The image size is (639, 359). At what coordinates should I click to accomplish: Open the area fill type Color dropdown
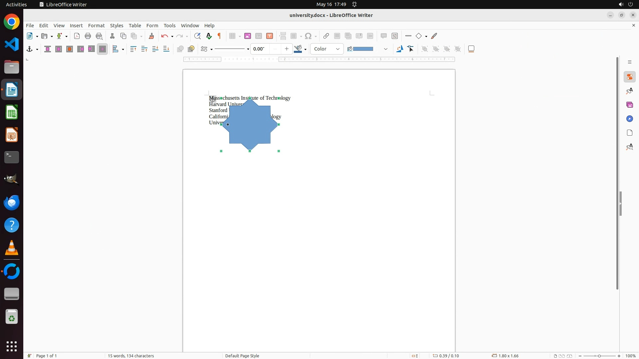[x=327, y=49]
